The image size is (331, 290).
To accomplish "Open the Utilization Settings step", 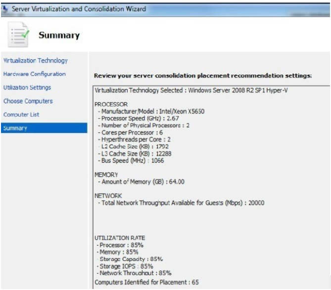I will click(27, 87).
